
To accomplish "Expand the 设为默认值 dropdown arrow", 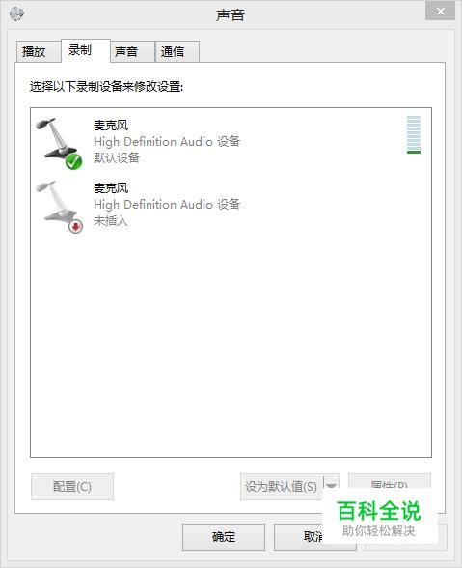I will 331,485.
